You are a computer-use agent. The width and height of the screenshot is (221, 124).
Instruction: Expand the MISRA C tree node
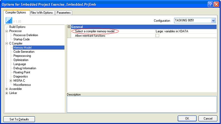click(x=11, y=81)
